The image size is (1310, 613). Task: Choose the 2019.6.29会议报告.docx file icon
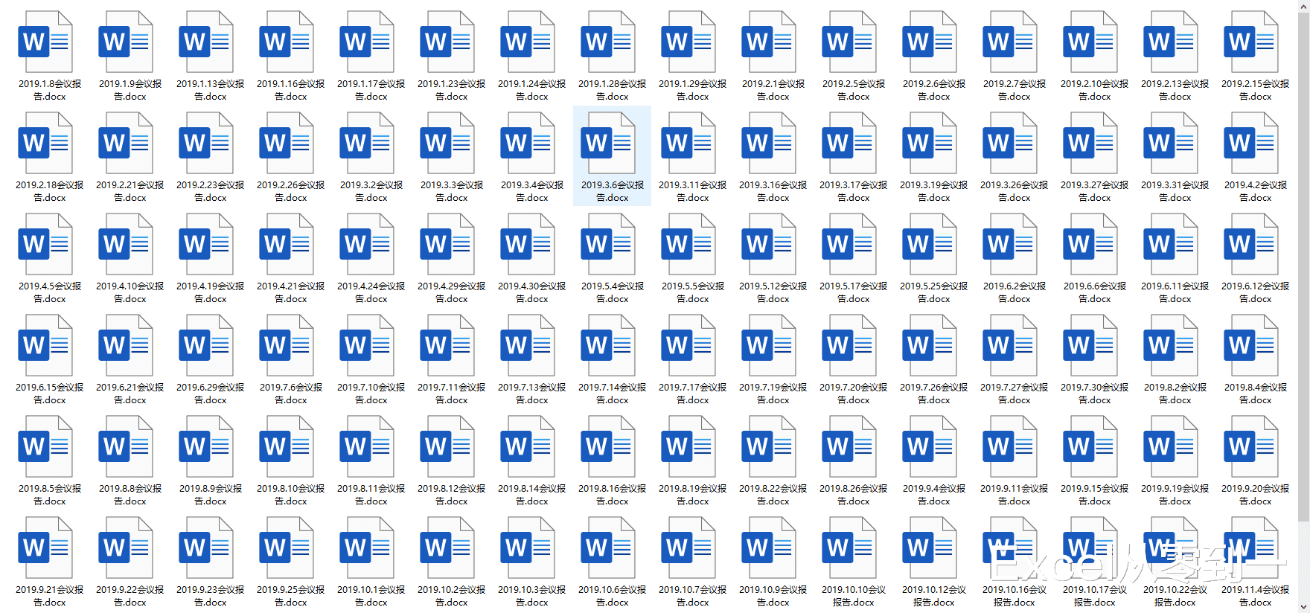pos(206,345)
